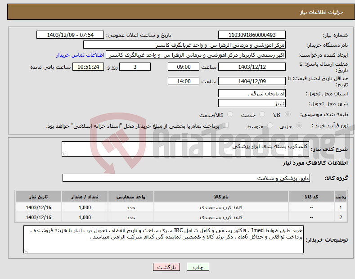Click the delivery city تبریز field
Image resolution: width=355 pixels, height=279 pixels.
tap(252, 103)
